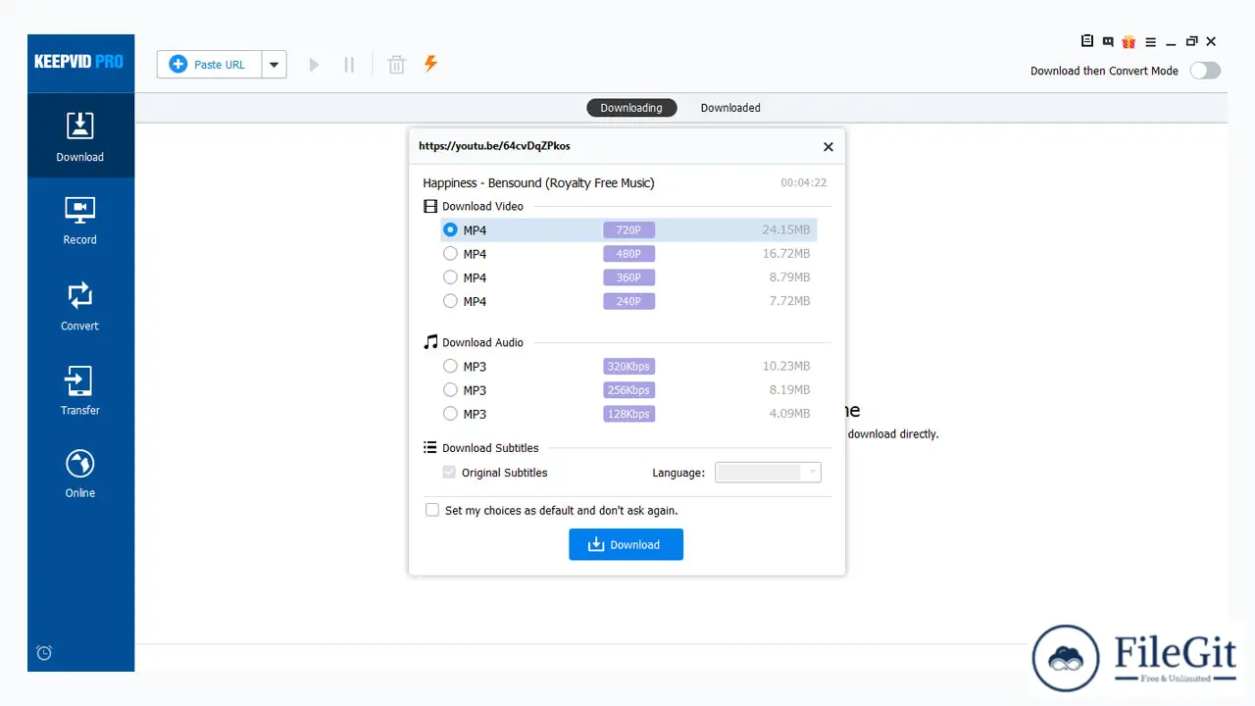1255x706 pixels.
Task: Open the hamburger menu in title bar
Action: coord(1149,42)
